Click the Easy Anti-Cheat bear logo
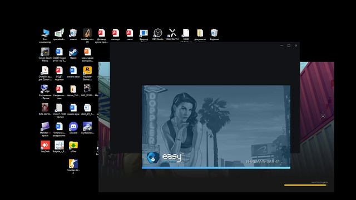 click(152, 158)
